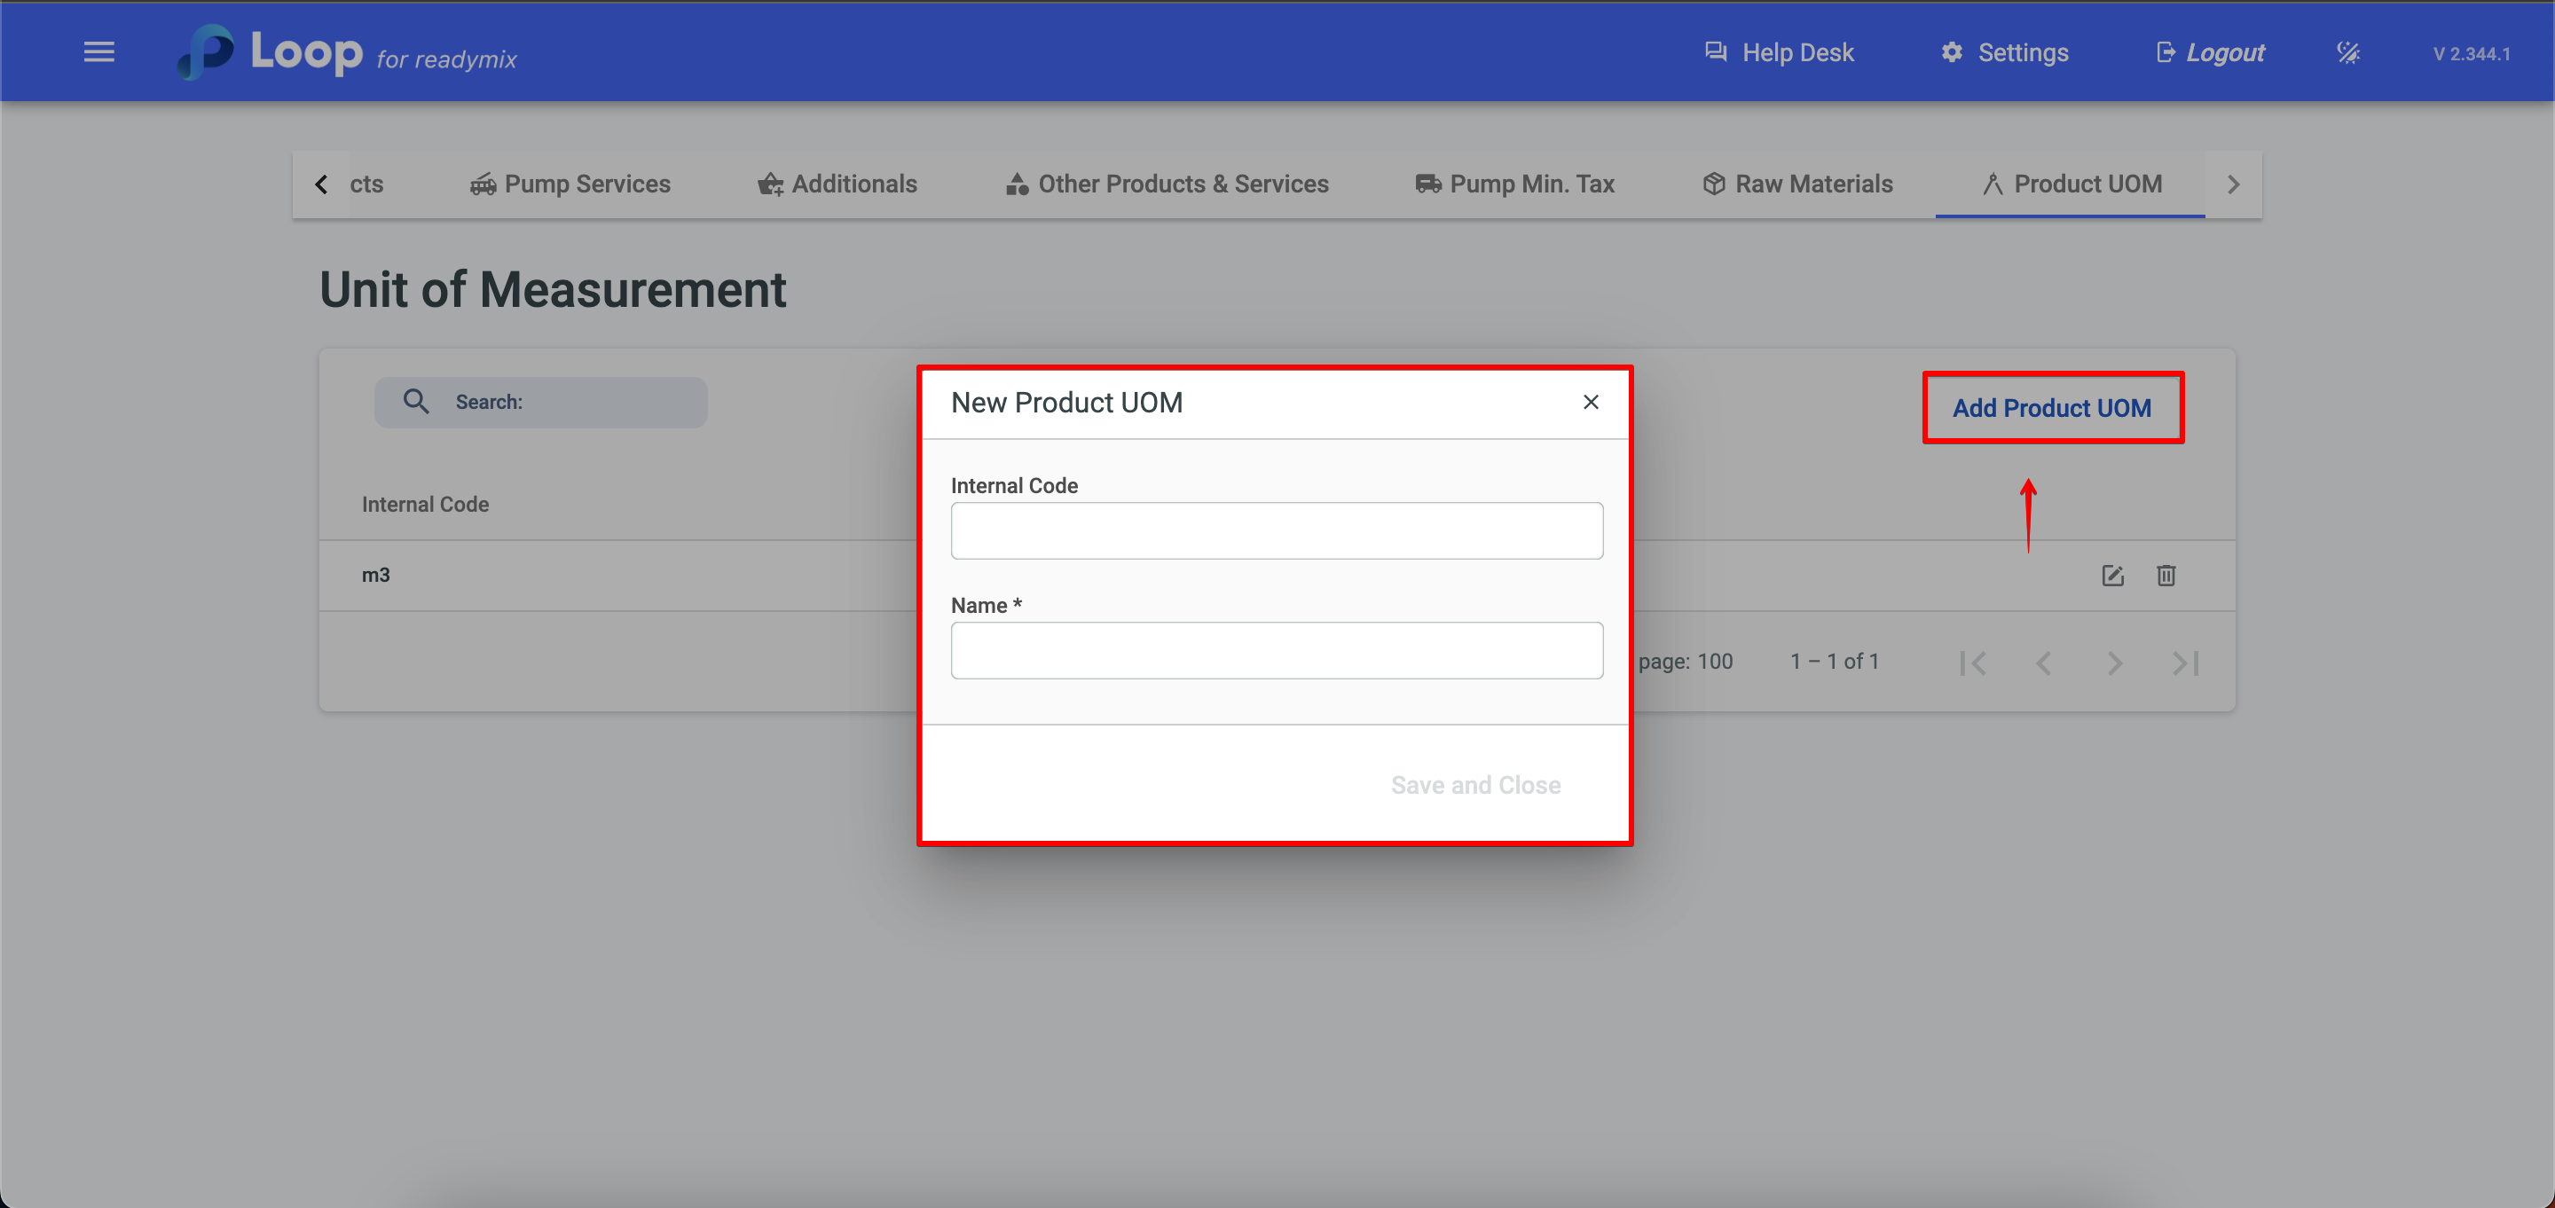Go to the last page of results
2555x1208 pixels.
tap(2185, 663)
